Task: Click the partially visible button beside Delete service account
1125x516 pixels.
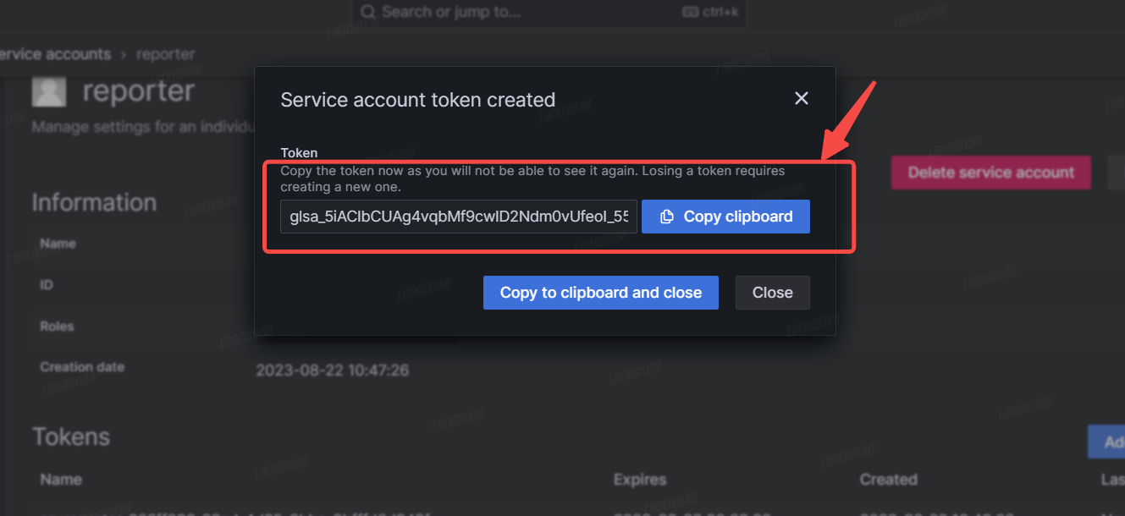Action: pyautogui.click(x=1117, y=172)
